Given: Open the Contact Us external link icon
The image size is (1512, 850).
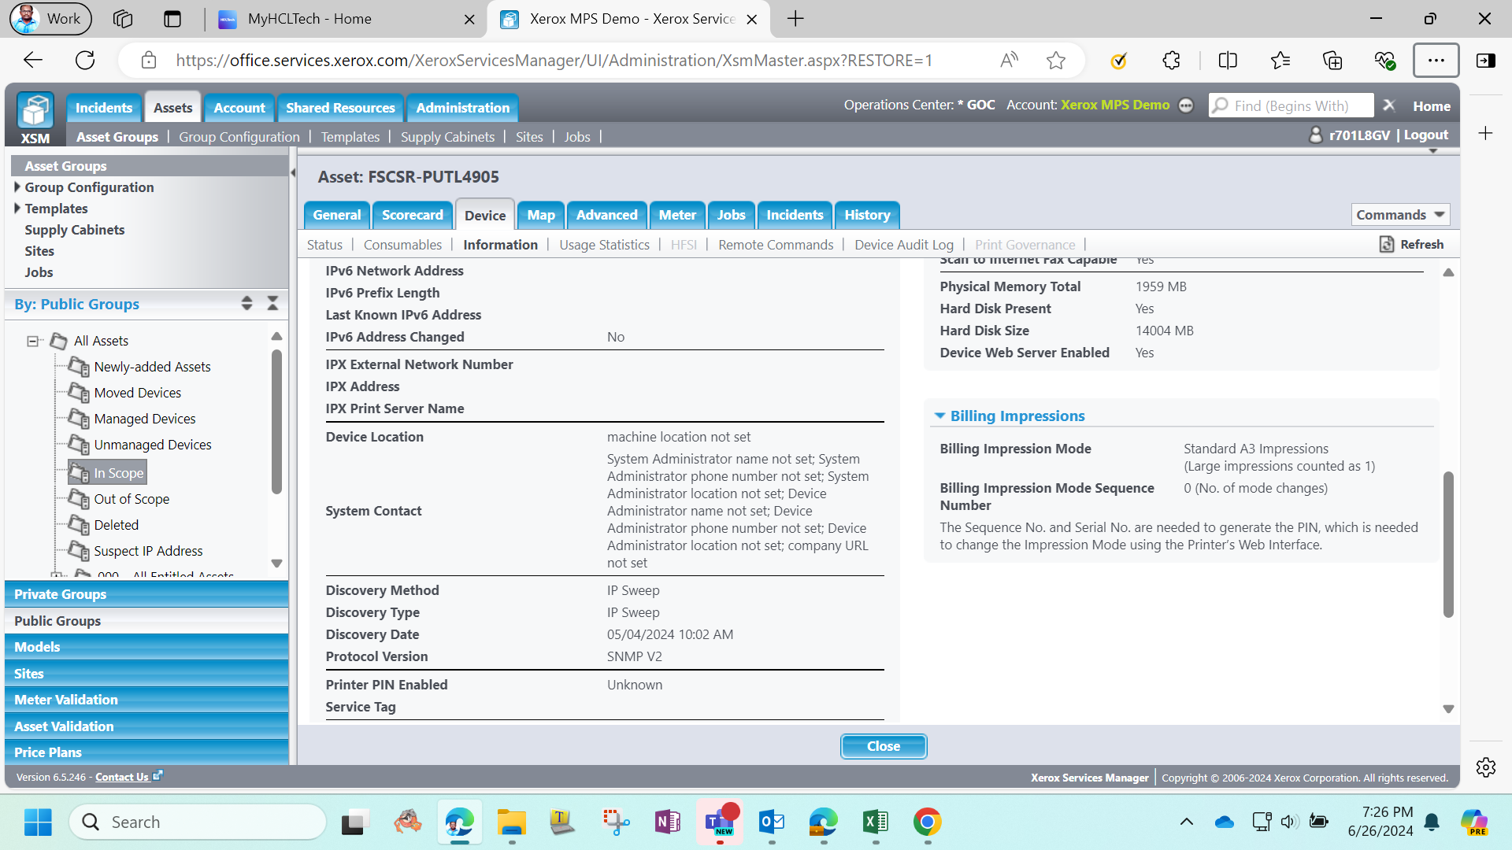Looking at the screenshot, I should (157, 776).
